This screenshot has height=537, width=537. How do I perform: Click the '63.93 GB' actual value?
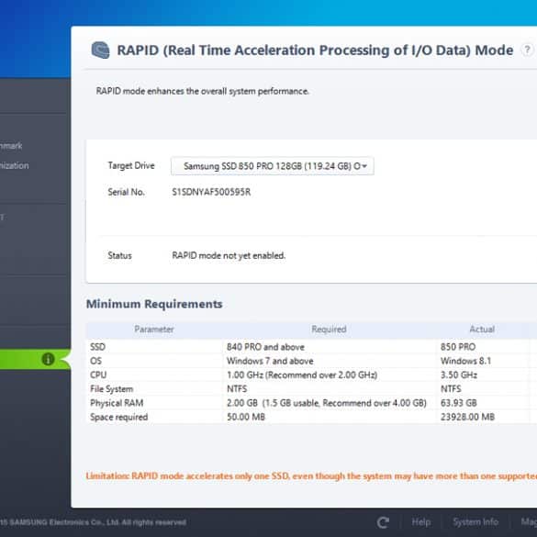(459, 403)
